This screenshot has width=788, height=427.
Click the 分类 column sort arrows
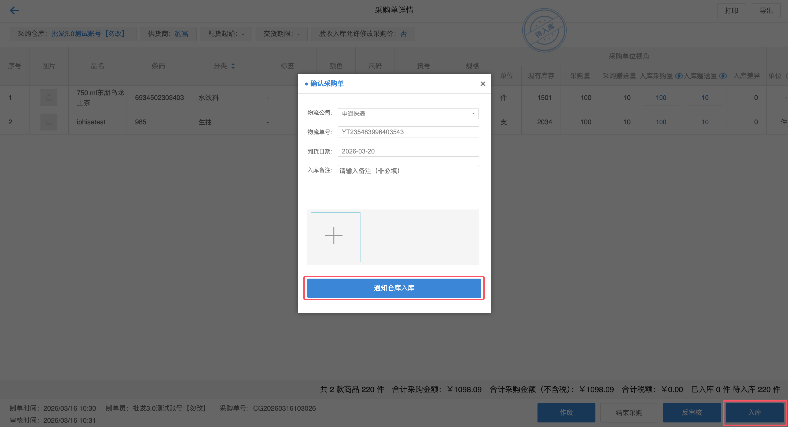pyautogui.click(x=233, y=66)
